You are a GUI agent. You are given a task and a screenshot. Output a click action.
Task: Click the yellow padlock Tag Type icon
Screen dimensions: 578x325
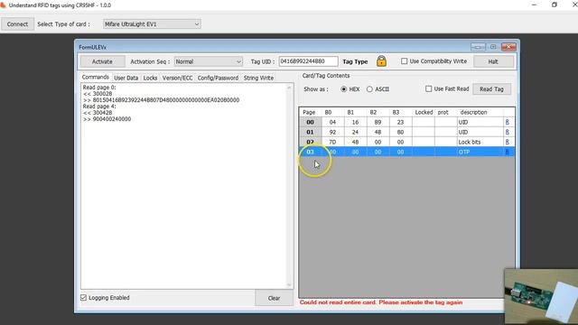click(x=381, y=60)
